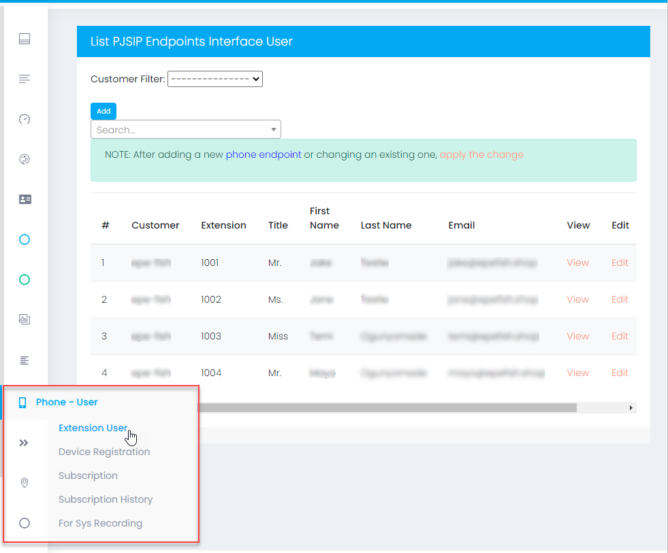Click the green circle sidebar icon
The width and height of the screenshot is (668, 553).
(x=25, y=280)
